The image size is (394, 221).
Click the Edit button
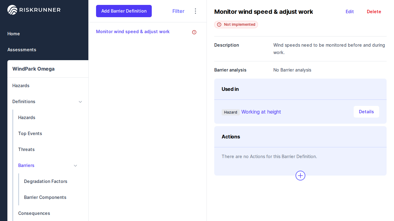point(350,12)
